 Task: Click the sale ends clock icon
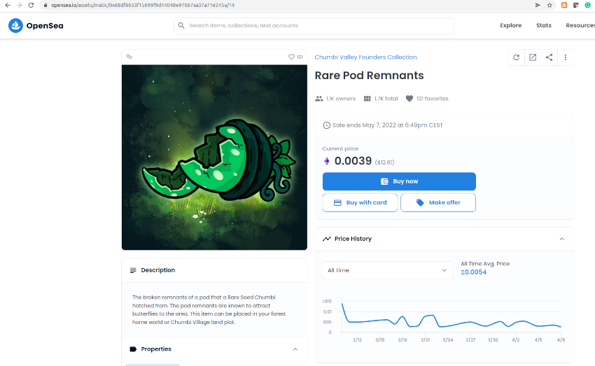326,125
